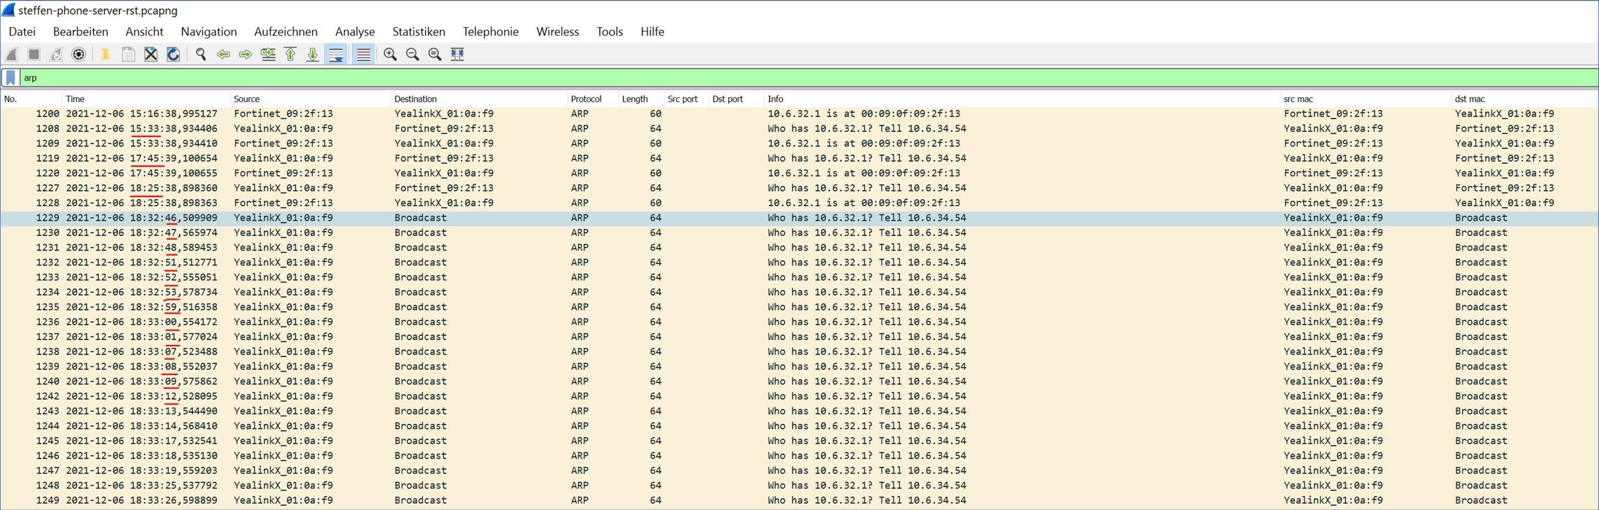This screenshot has height=510, width=1599.
Task: Click the restart capture icon
Action: [57, 55]
